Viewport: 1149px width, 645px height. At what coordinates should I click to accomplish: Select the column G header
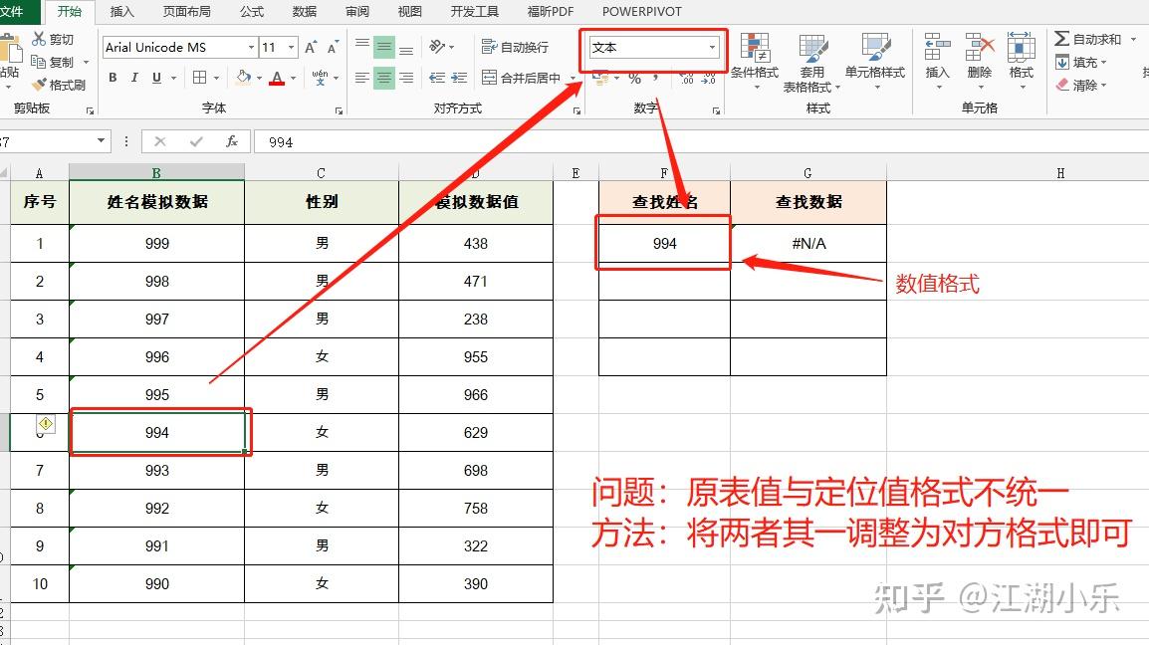coord(807,173)
